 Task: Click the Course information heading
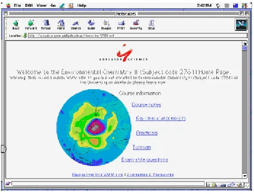pos(140,93)
